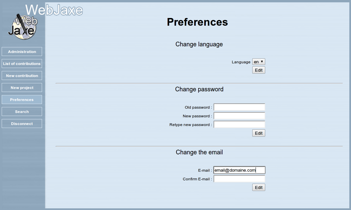
Task: Click the Retype new password field
Action: pyautogui.click(x=239, y=124)
